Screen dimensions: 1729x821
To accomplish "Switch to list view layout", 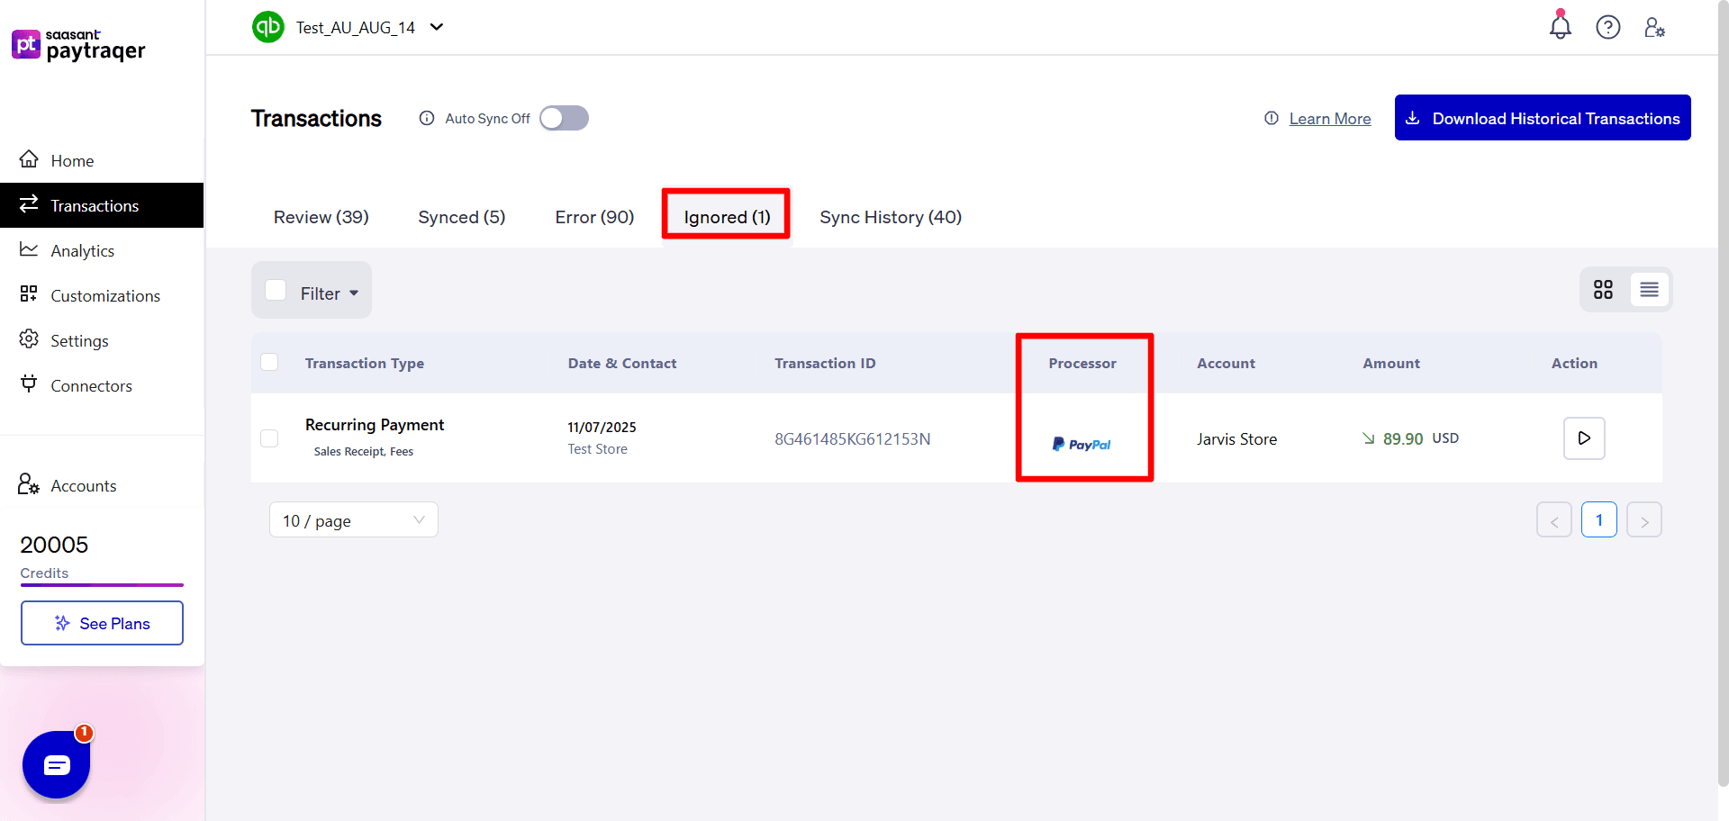I will pyautogui.click(x=1650, y=289).
